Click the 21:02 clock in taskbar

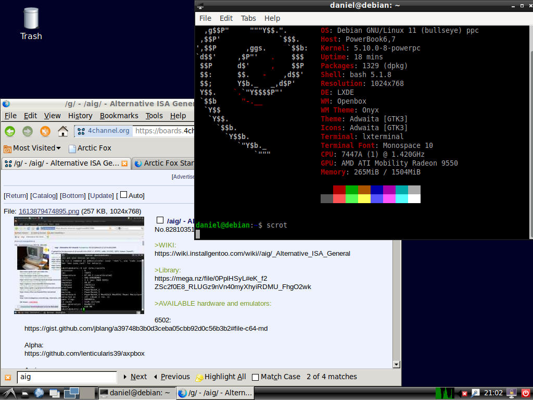493,393
